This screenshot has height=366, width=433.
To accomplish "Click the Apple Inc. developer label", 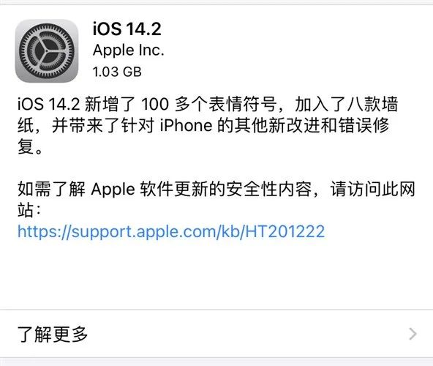I will pos(129,51).
